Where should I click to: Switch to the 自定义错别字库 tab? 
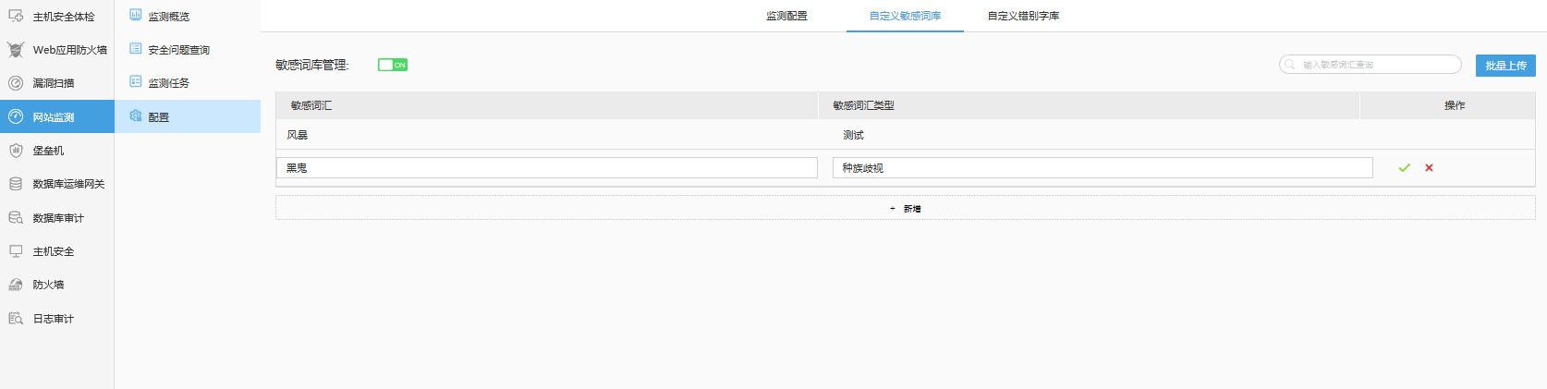1023,16
